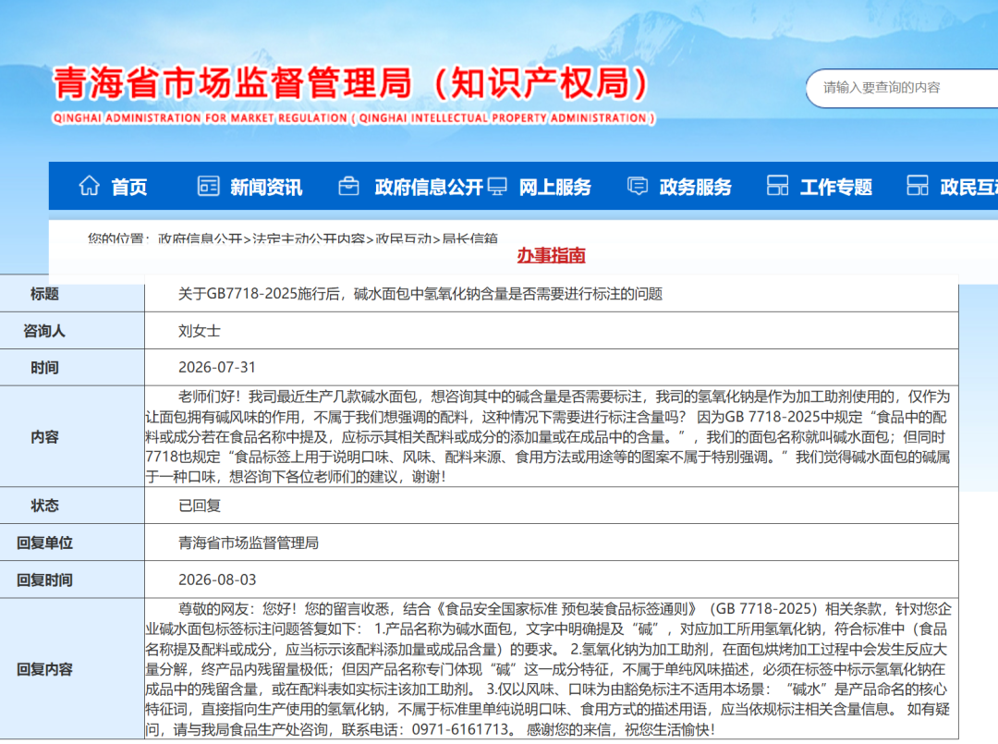Click the 状态 row label
Viewport: 998px width, 744px height.
click(x=44, y=506)
